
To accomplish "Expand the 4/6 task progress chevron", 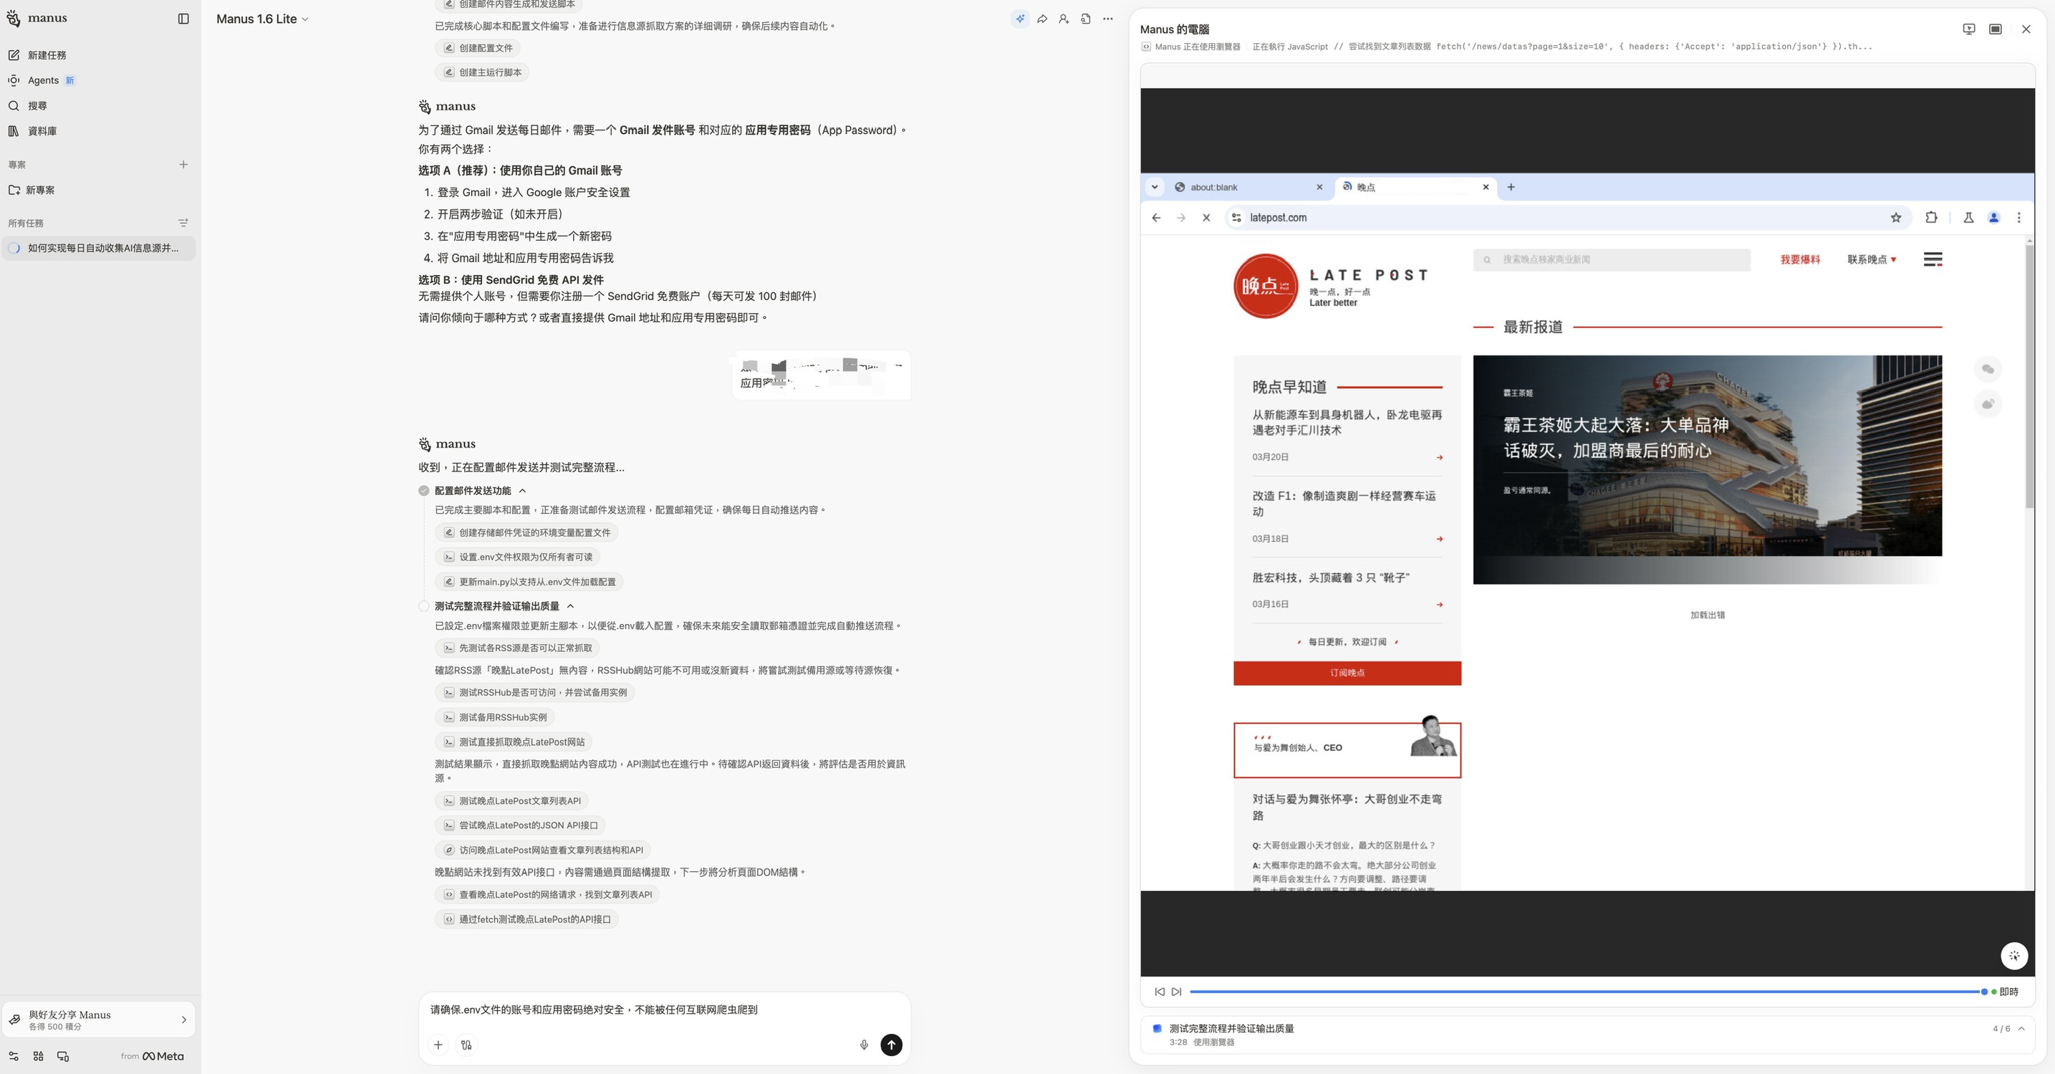I will 2021,1029.
